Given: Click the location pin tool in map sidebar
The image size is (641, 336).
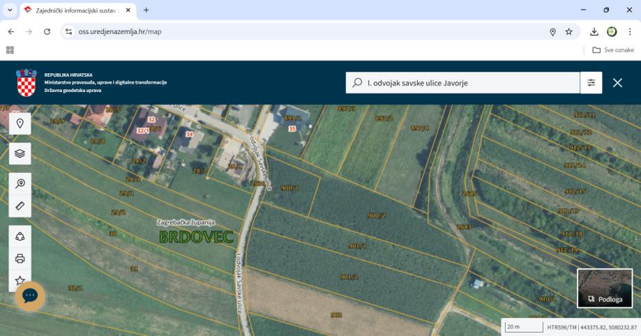Looking at the screenshot, I should click(x=20, y=123).
